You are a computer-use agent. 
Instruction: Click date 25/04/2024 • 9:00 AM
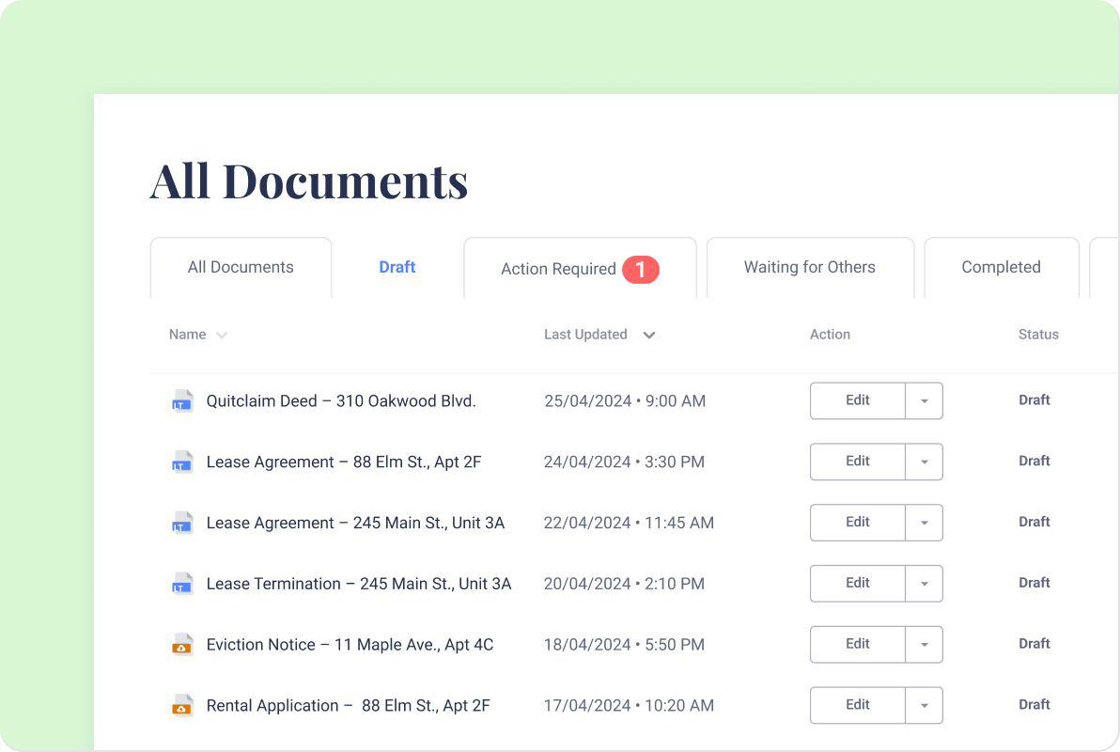pos(625,401)
